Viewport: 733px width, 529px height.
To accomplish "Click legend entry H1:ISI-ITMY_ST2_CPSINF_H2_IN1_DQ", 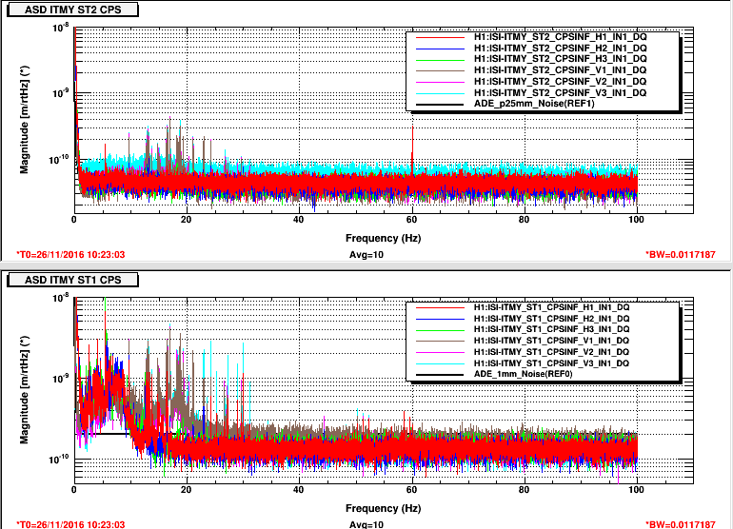I will [x=560, y=48].
